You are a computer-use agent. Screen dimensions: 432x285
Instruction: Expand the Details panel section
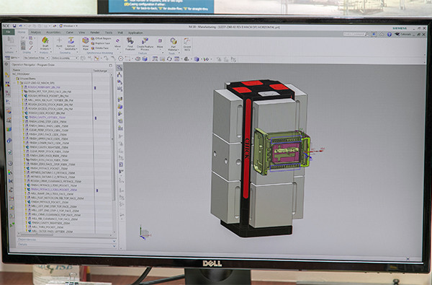tap(67, 245)
